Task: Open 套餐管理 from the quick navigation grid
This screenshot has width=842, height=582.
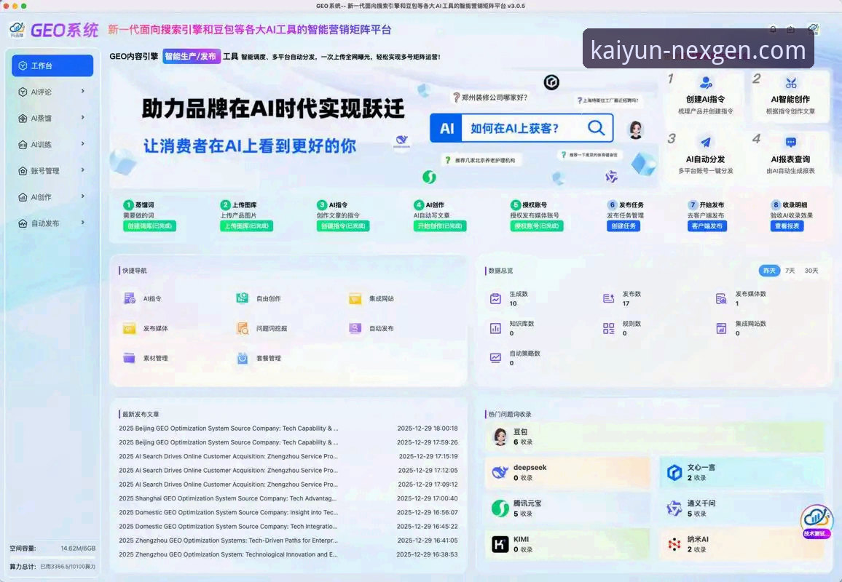Action: [243, 357]
